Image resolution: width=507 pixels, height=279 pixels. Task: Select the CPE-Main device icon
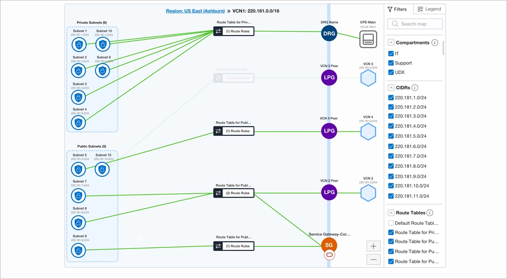(368, 40)
